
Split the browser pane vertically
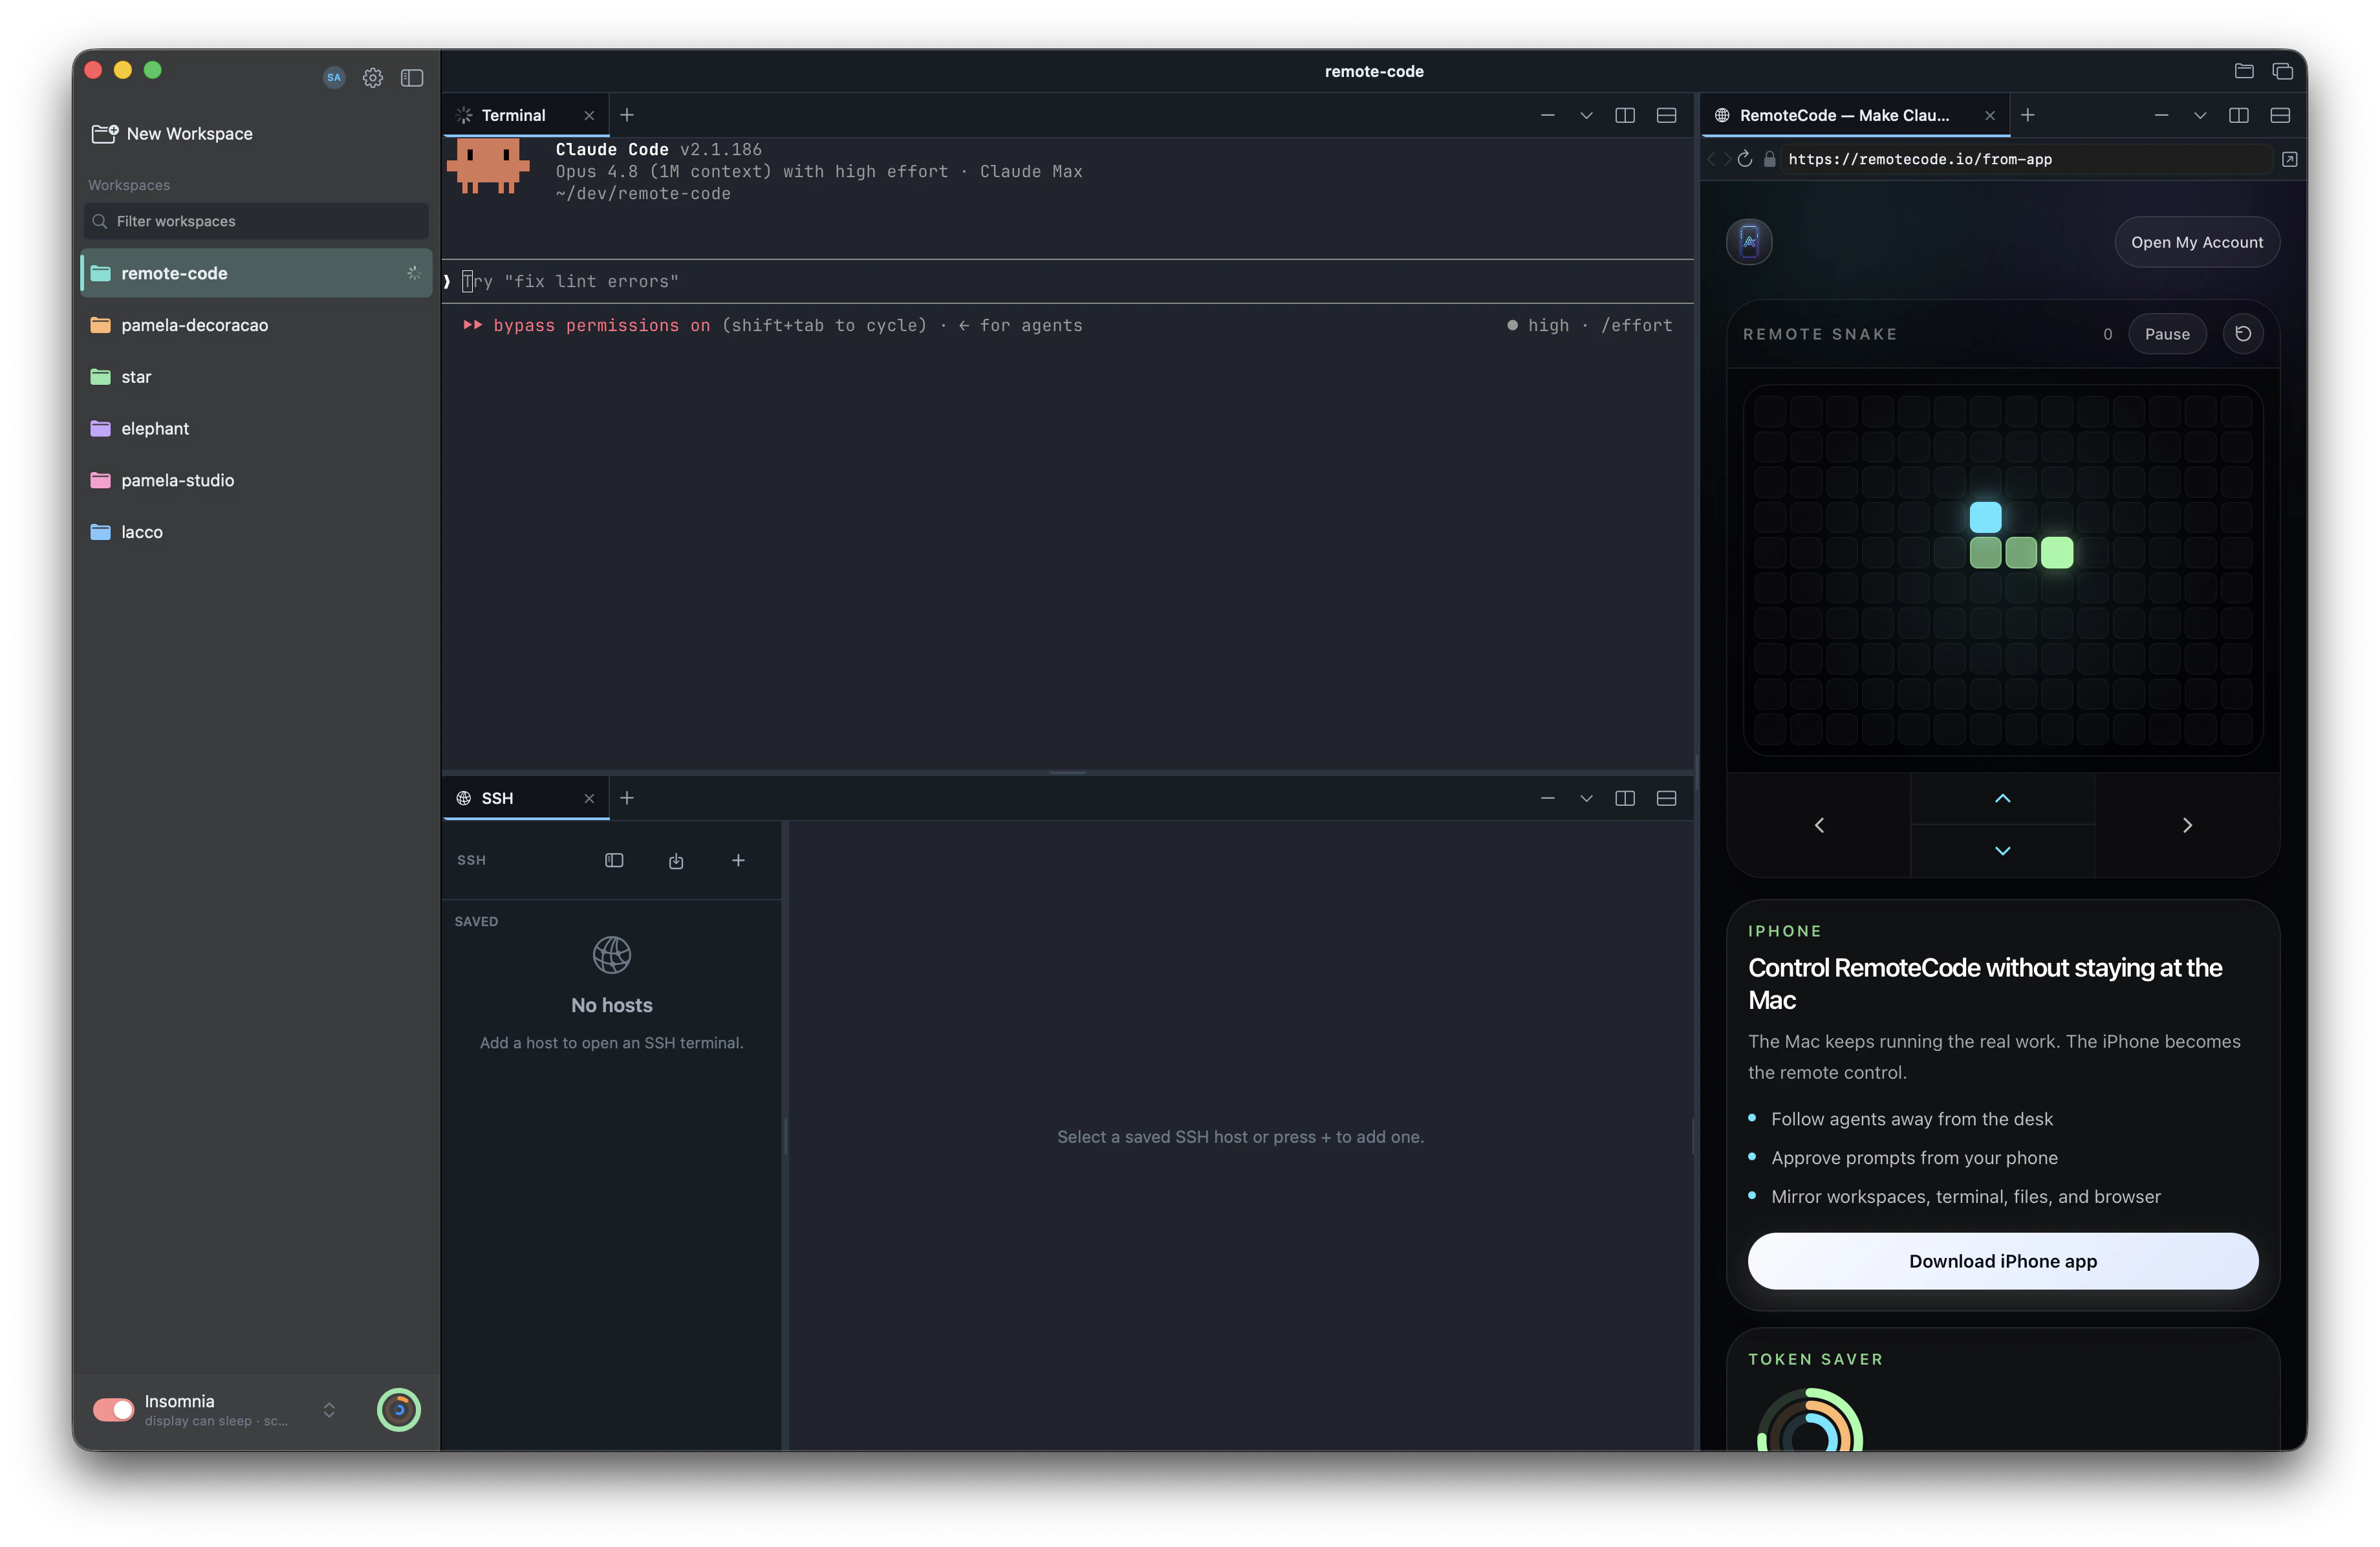2239,115
